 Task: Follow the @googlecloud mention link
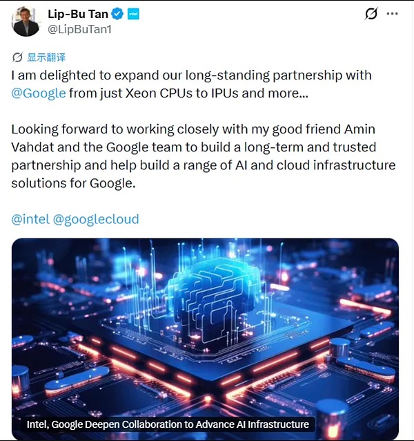(96, 219)
